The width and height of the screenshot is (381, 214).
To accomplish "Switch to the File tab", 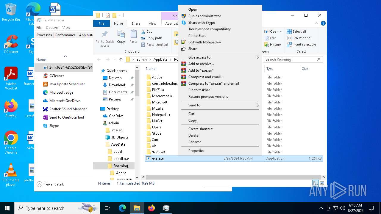I will 102,23.
